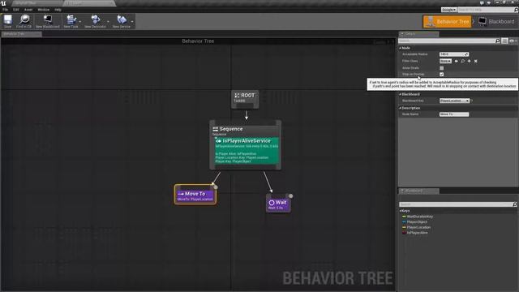Open the Details view options eye icon
519x292 pixels.
click(513, 41)
